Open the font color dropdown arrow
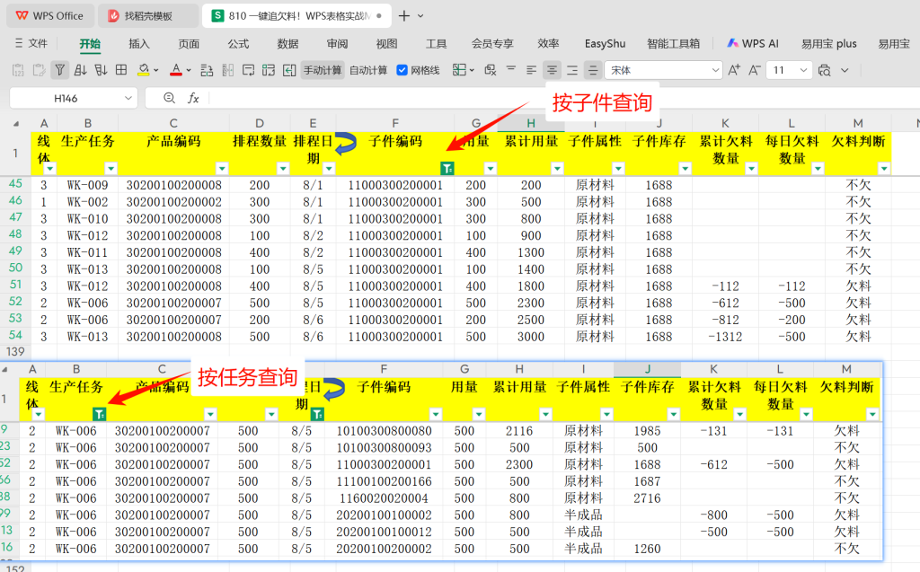Screen dimensions: 920x572 click(x=189, y=70)
